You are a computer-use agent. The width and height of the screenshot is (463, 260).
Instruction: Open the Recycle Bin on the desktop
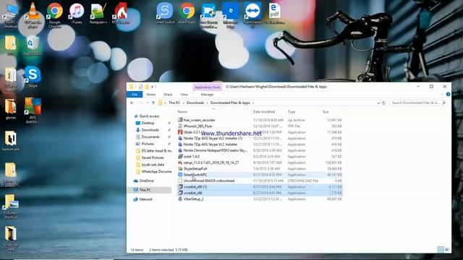[33, 45]
